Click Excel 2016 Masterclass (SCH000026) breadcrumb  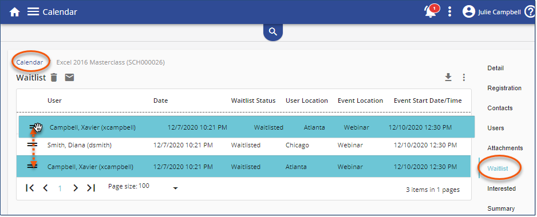110,63
